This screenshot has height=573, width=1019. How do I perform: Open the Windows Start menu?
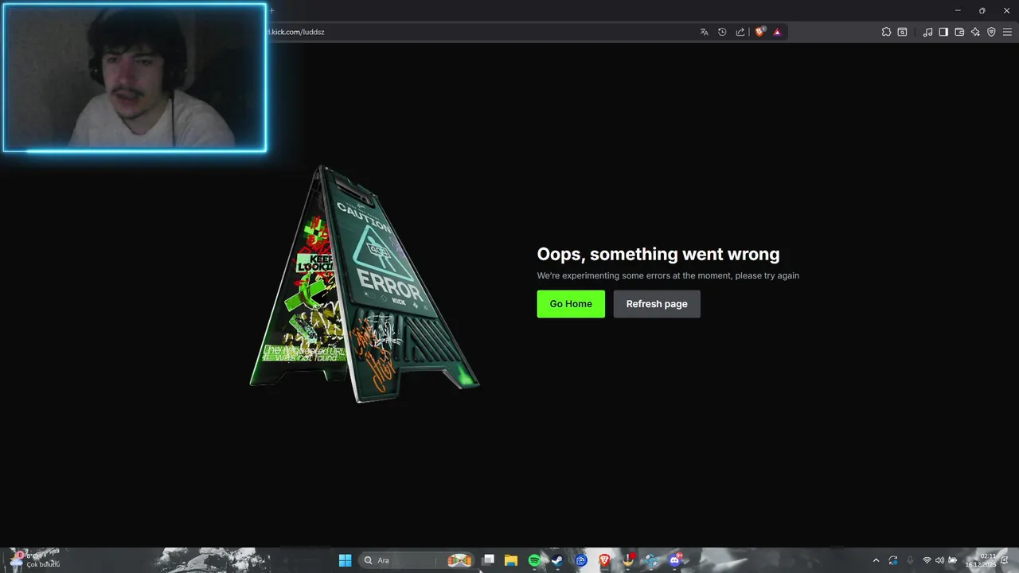(x=345, y=560)
